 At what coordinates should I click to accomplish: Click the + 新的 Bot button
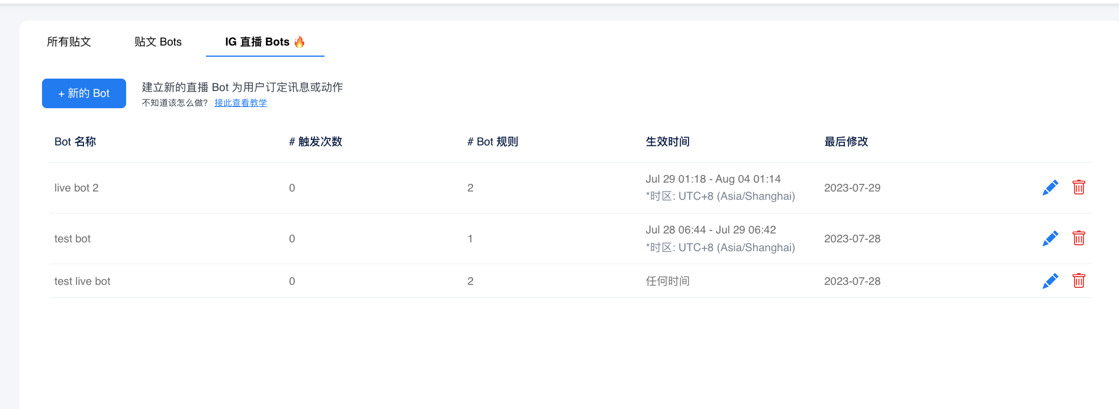[x=84, y=93]
